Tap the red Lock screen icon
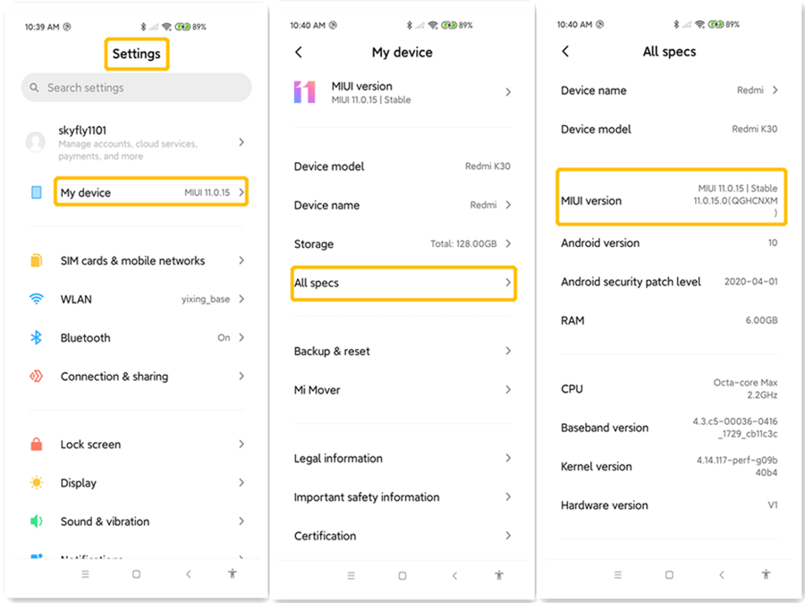 pos(37,445)
